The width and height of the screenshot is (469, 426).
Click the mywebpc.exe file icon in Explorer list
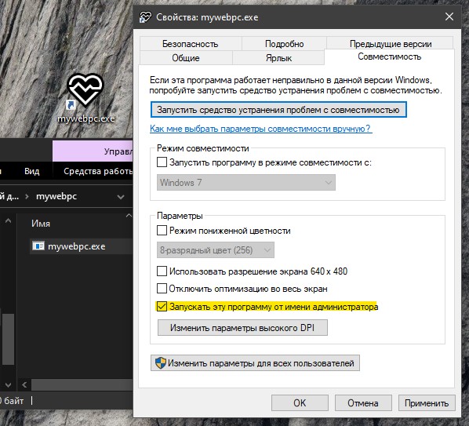tap(38, 246)
